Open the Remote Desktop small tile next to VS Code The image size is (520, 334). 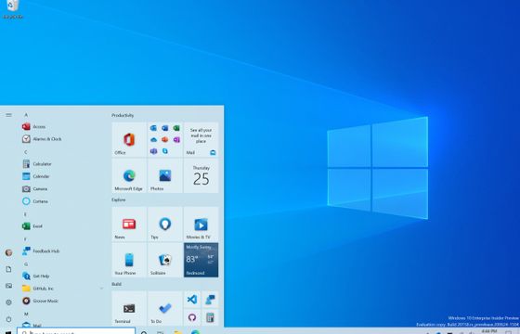click(210, 300)
